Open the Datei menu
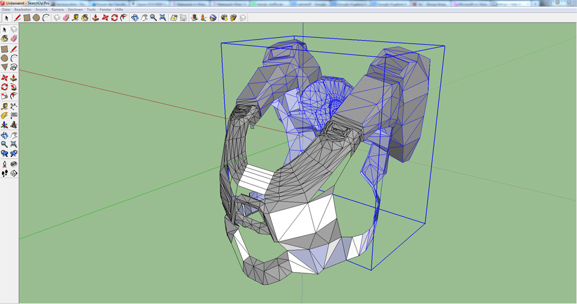The width and height of the screenshot is (577, 304). click(x=7, y=10)
